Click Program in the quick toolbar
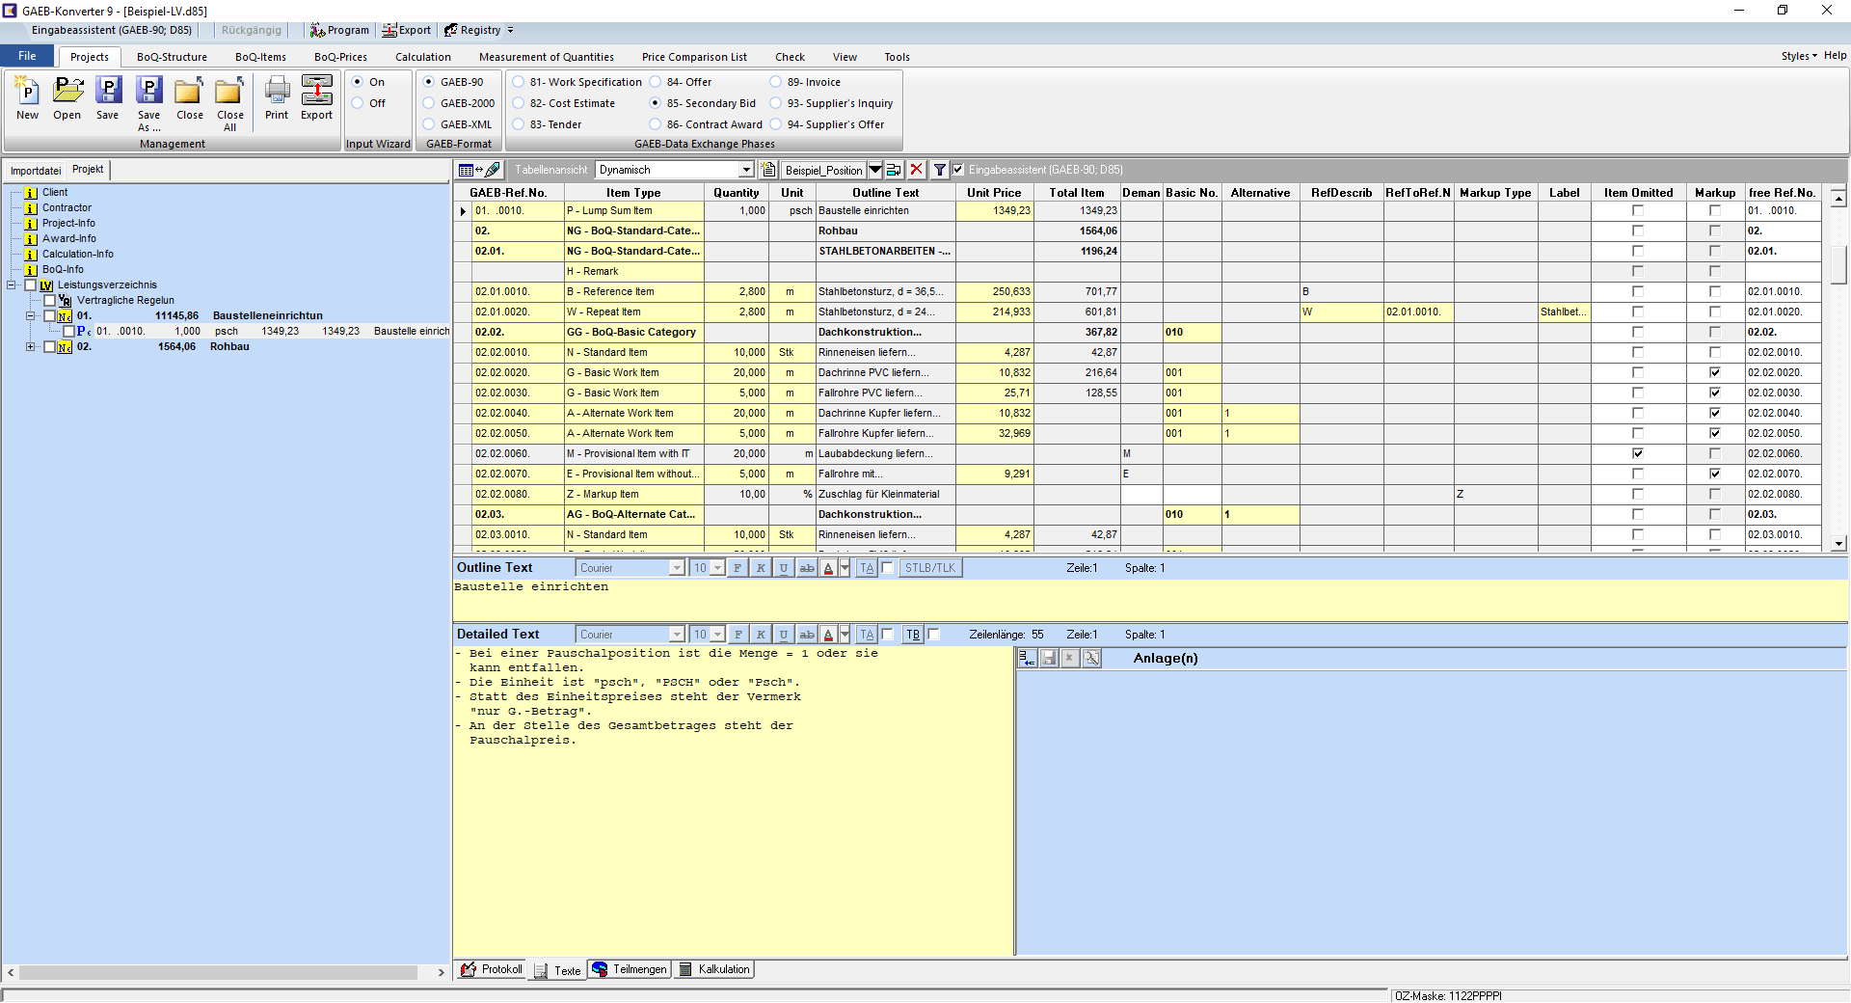This screenshot has width=1851, height=1003. (339, 30)
